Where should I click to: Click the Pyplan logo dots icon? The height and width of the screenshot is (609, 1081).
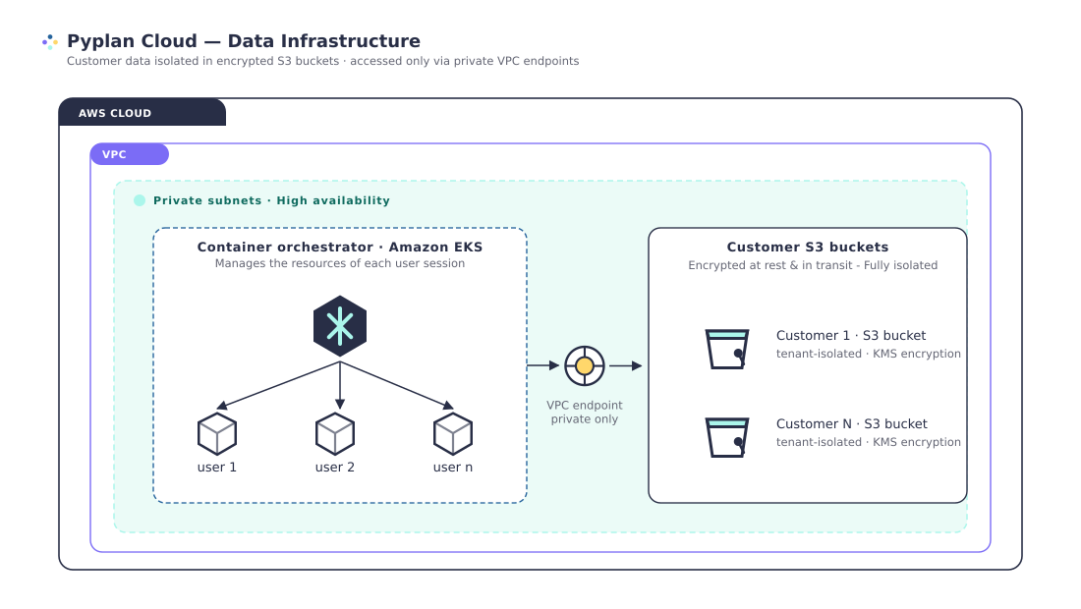pos(50,42)
